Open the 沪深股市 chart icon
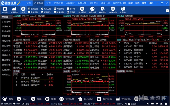Image resolution: width=170 pixels, height=106 pixels. pyautogui.click(x=14, y=10)
